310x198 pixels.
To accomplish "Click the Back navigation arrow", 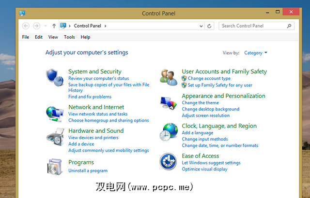I will (26, 26).
